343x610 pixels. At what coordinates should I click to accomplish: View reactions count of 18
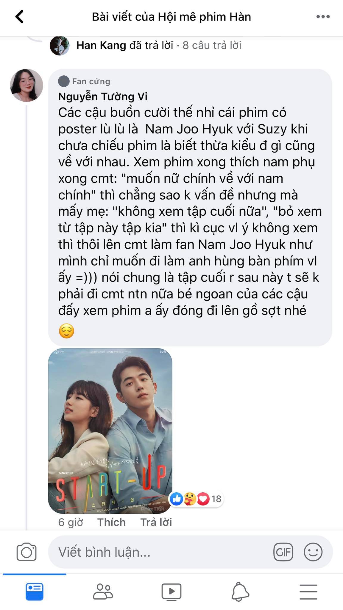click(x=197, y=499)
